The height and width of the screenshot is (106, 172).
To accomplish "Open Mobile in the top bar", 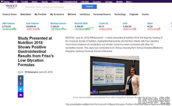I will [119, 2].
